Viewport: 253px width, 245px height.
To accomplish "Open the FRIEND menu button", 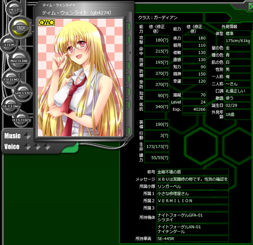I will [x=11, y=79].
